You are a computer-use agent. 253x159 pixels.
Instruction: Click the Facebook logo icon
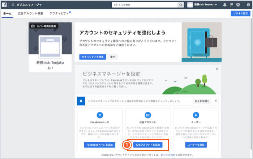4,5
